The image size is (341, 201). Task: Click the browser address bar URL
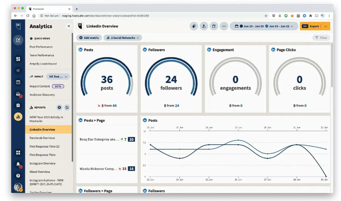coord(105,16)
